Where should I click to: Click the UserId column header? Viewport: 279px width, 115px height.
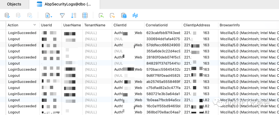pyautogui.click(x=46, y=25)
